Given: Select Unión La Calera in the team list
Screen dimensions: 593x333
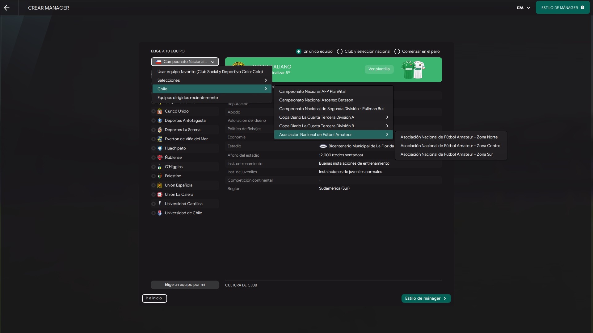Looking at the screenshot, I should coord(185,195).
